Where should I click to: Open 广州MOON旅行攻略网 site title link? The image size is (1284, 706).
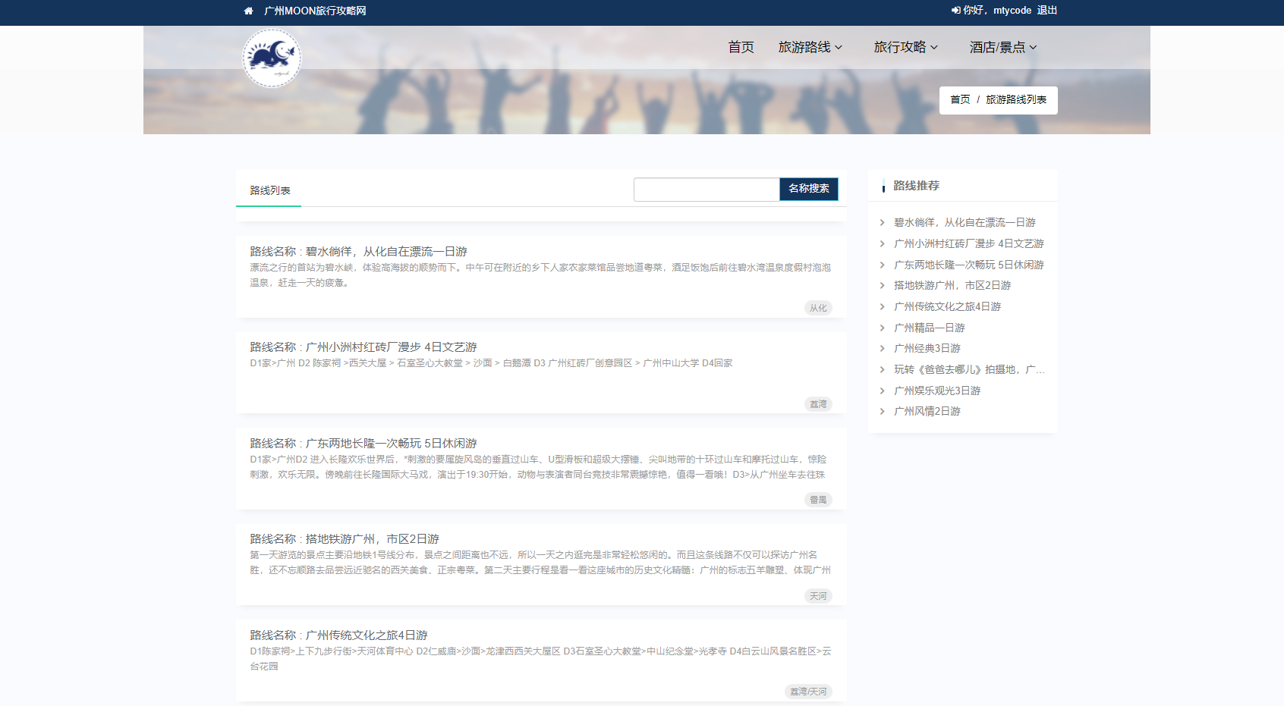click(315, 11)
